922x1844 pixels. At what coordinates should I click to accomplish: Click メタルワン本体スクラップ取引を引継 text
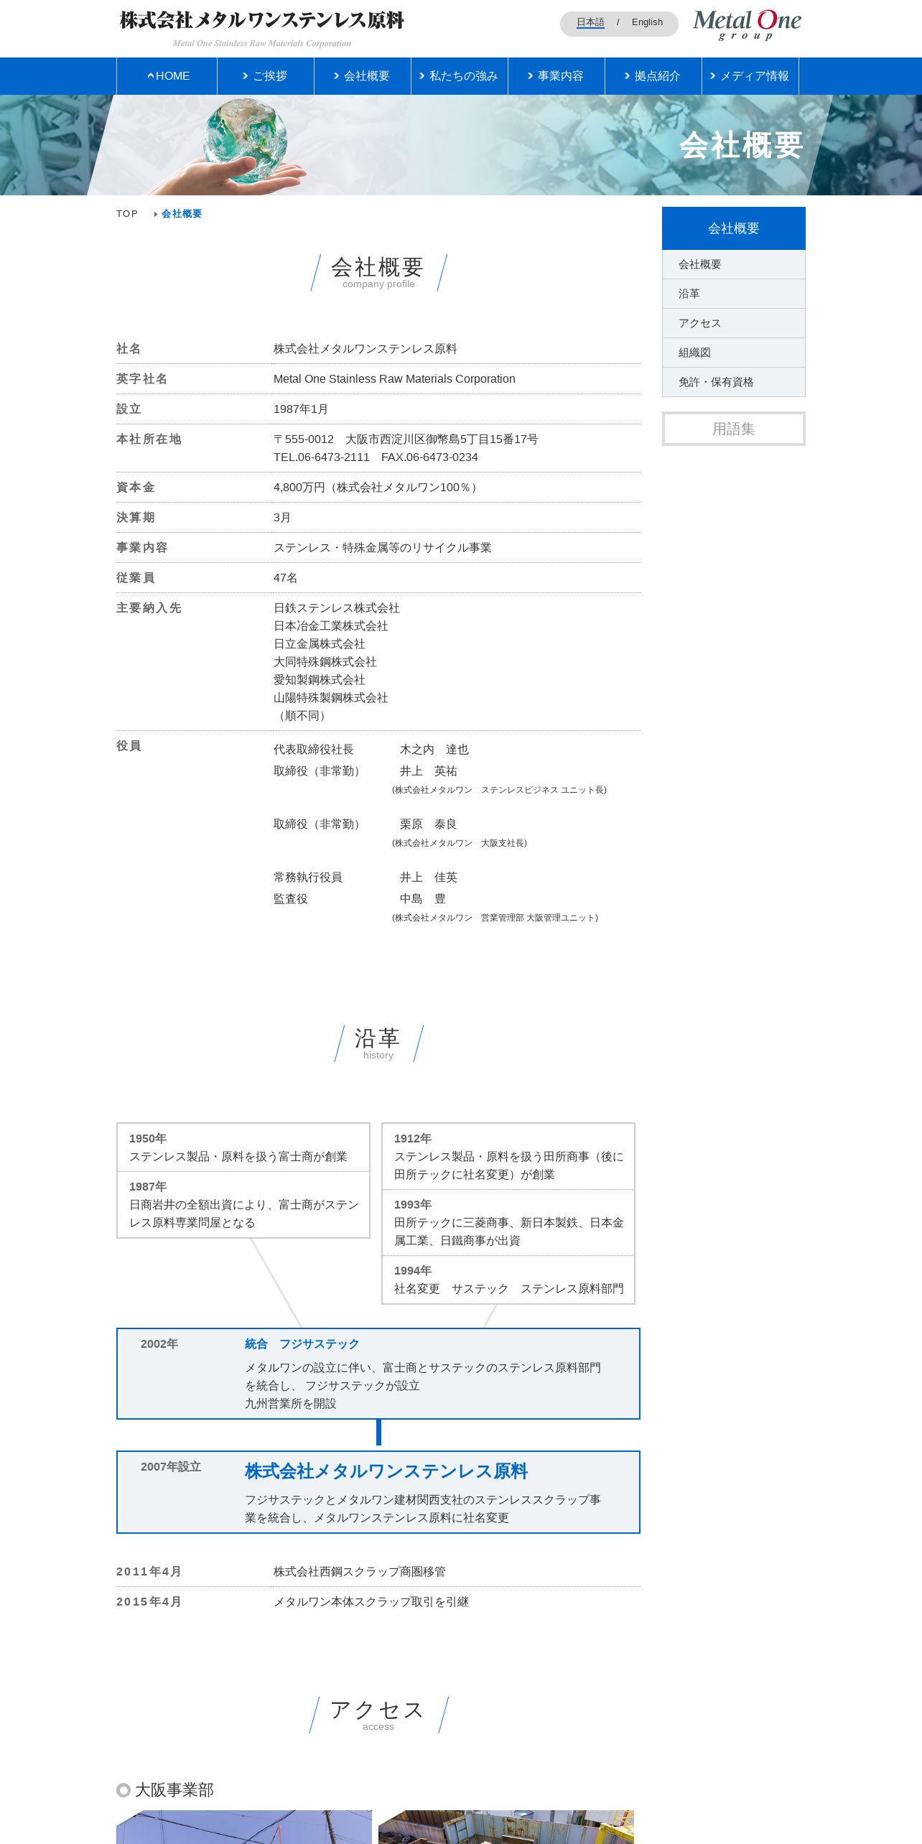(371, 1602)
